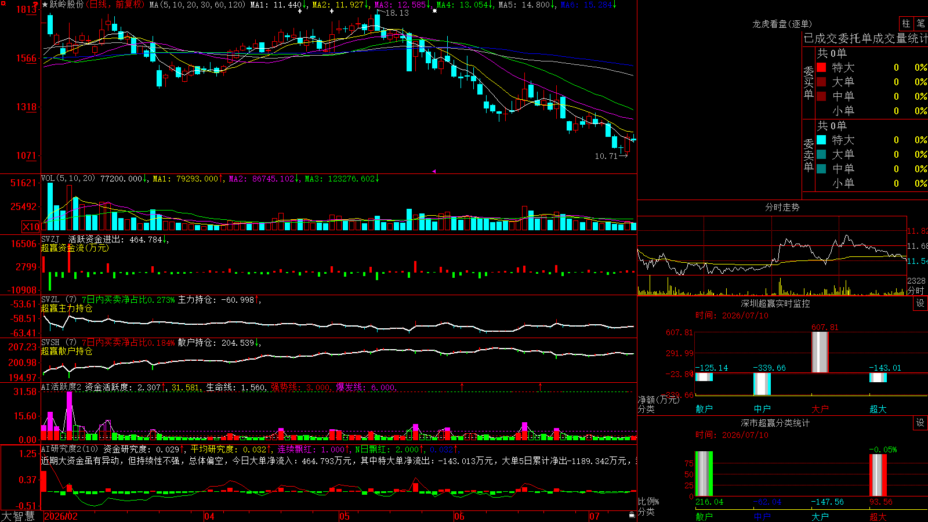Click the red question mark icon

(x=35, y=4)
